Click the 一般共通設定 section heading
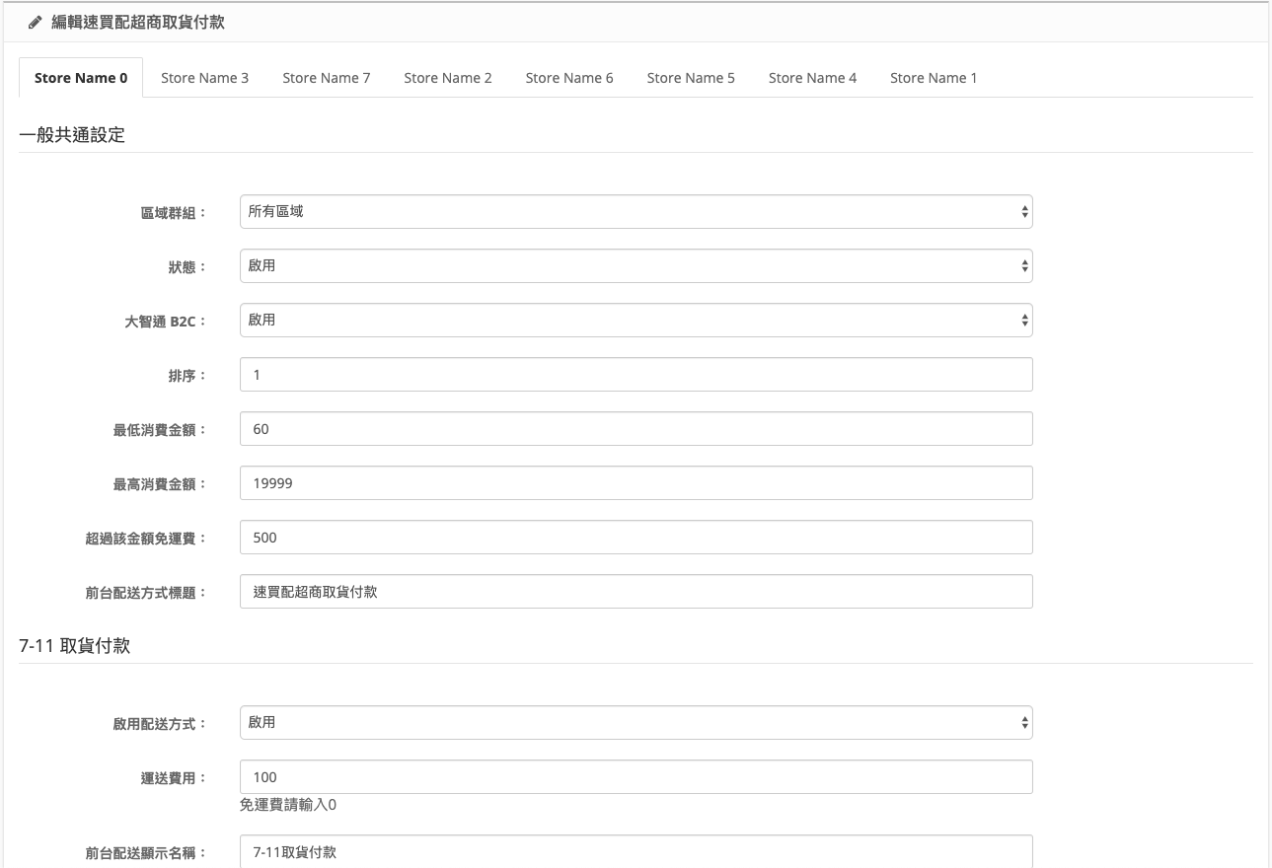Viewport: 1272px width, 868px height. (x=72, y=135)
